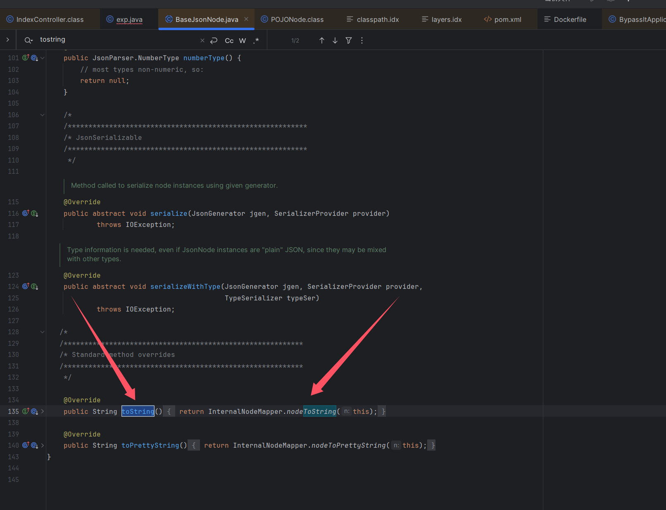
Task: Go to next search occurrence
Action: point(335,40)
